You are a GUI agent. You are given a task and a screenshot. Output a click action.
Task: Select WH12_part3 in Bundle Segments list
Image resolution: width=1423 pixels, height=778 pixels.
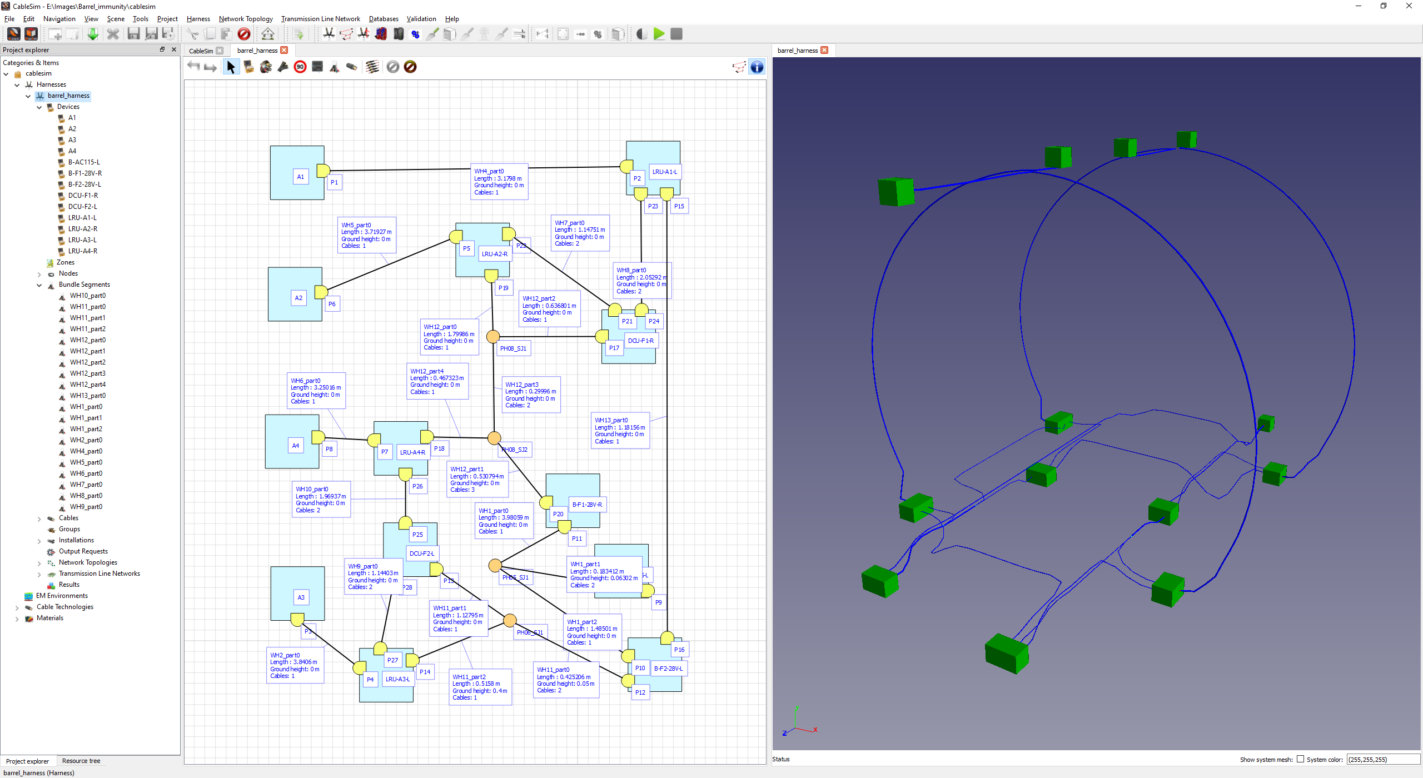tap(87, 373)
